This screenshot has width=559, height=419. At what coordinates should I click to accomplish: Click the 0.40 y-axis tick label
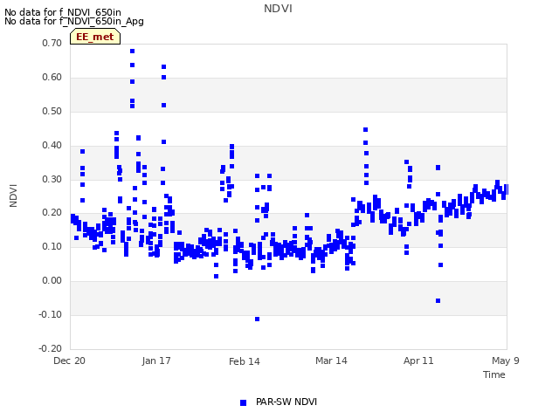[52, 146]
